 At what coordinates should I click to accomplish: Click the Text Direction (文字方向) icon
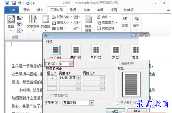[x=33, y=19]
